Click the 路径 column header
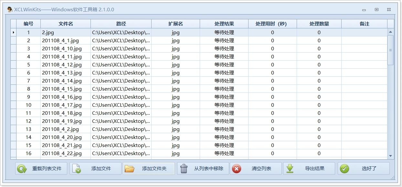 pyautogui.click(x=121, y=24)
